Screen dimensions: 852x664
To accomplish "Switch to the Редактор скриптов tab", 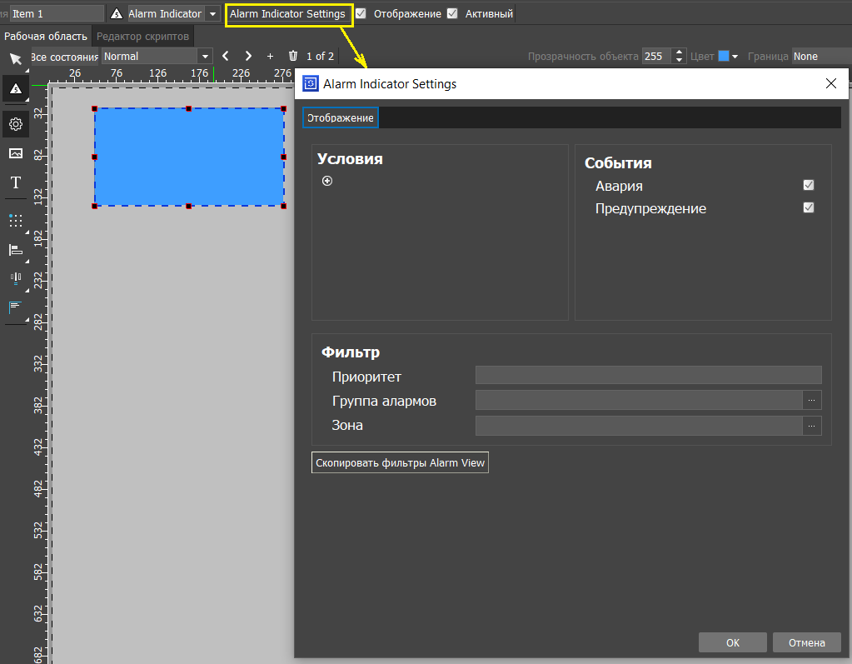I will [x=142, y=36].
